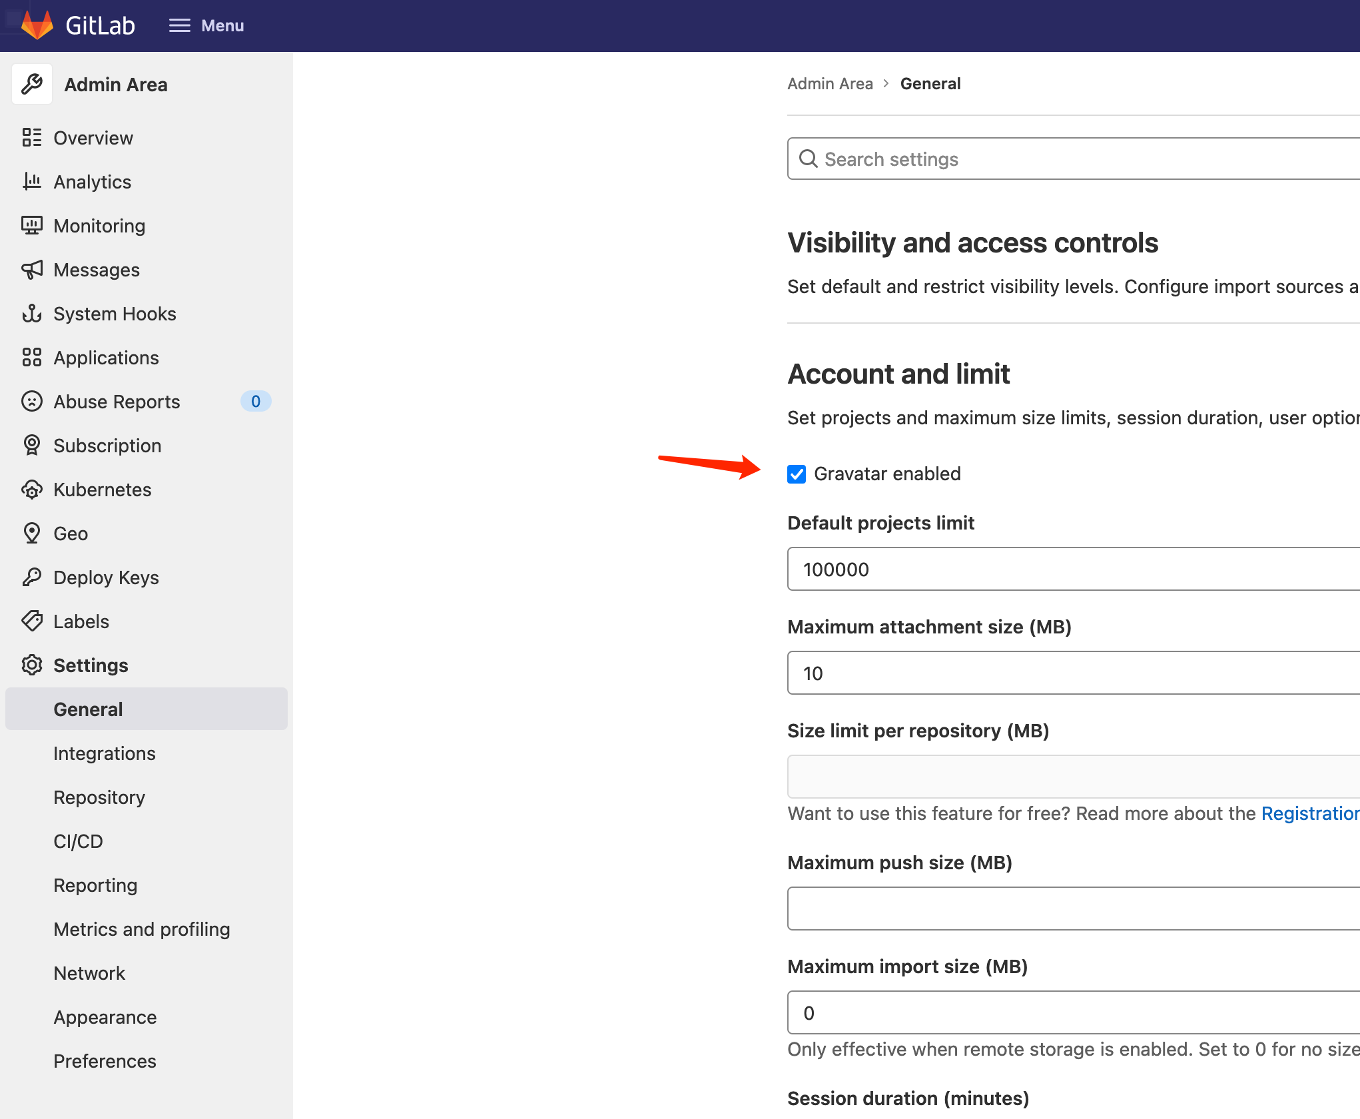Open the Registration link under repository size
Image resolution: width=1360 pixels, height=1119 pixels.
click(x=1309, y=813)
